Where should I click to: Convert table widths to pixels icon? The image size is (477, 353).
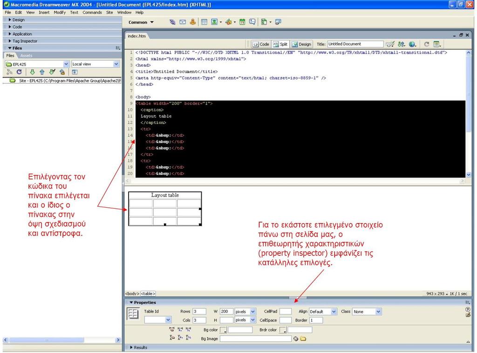tap(180, 329)
